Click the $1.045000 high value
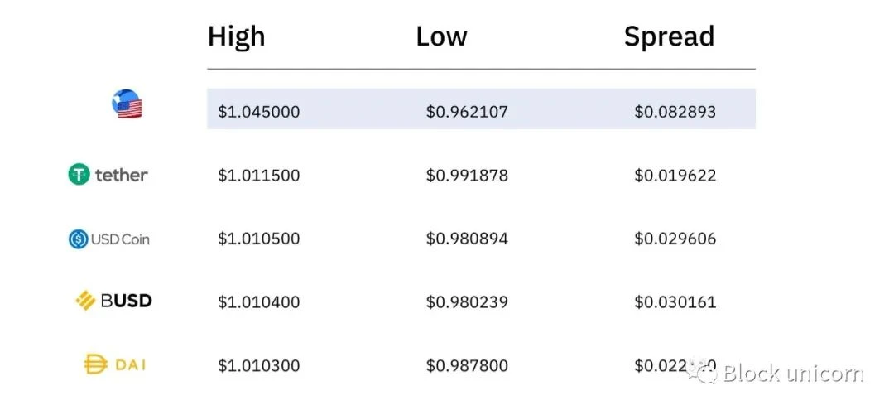The image size is (894, 410). point(259,111)
